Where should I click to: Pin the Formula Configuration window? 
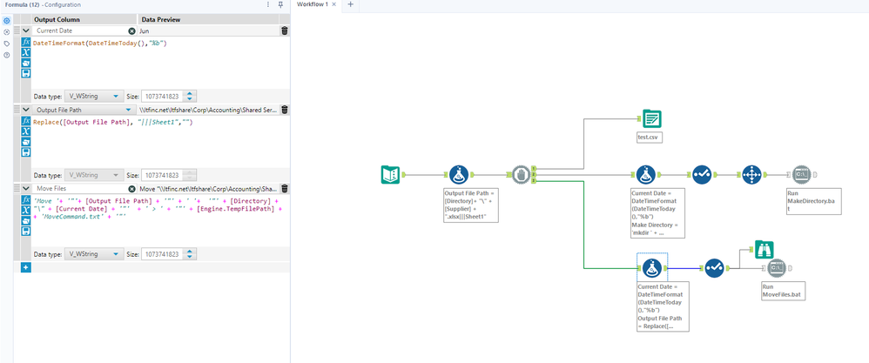pos(280,4)
